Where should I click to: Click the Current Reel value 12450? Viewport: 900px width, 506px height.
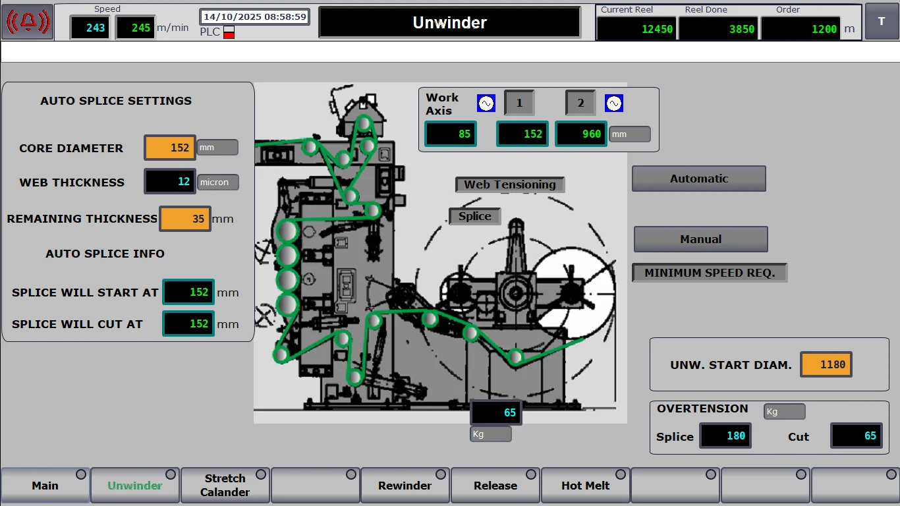(637, 28)
